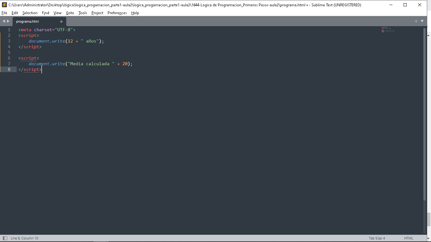Image resolution: width=431 pixels, height=242 pixels.
Task: Click closing script tag on line 8
Action: click(x=30, y=69)
